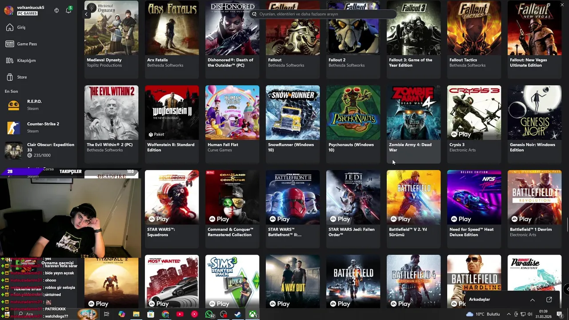Open the network tray icon
This screenshot has width=569, height=320.
[x=524, y=314]
